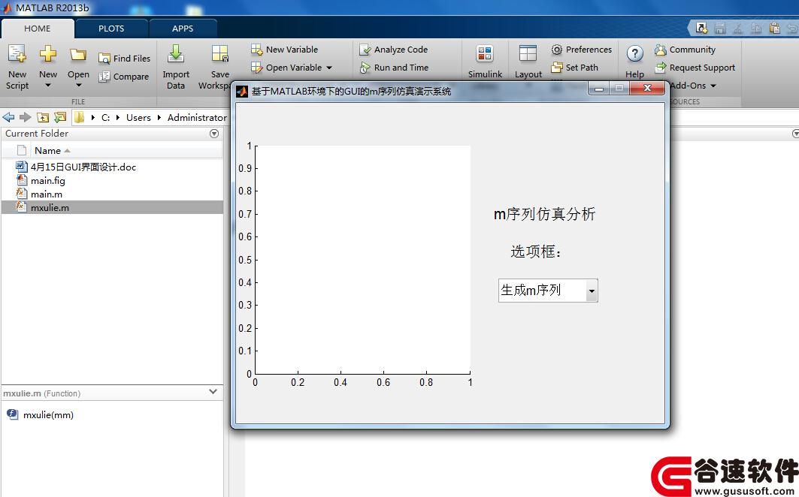Image resolution: width=799 pixels, height=497 pixels.
Task: Click the yellow plus New icon
Action: click(48, 53)
